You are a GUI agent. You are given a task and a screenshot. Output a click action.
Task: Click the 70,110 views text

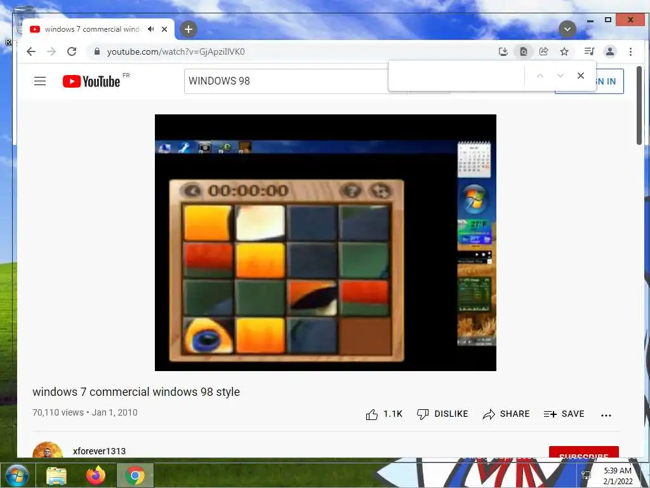point(58,412)
